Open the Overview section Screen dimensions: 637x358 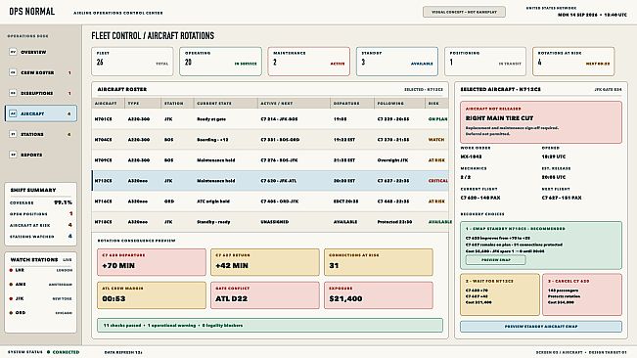pyautogui.click(x=41, y=52)
